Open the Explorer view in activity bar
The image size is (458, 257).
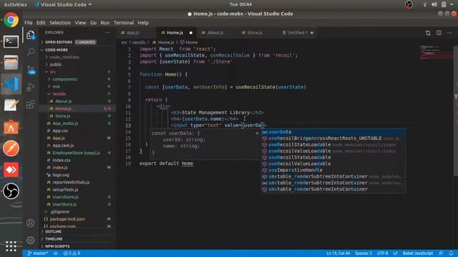pos(31,35)
